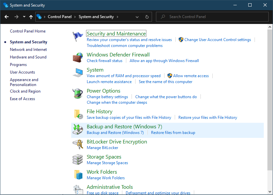Go up one level with Up arrow
Viewport: 273px width, 195px height.
tap(31, 17)
